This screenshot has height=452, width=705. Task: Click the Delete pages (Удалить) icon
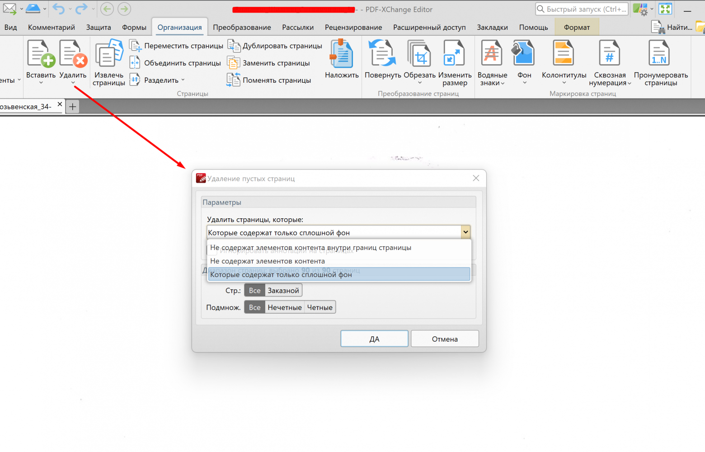pyautogui.click(x=73, y=53)
